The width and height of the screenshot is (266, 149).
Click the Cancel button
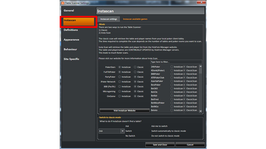190,145
